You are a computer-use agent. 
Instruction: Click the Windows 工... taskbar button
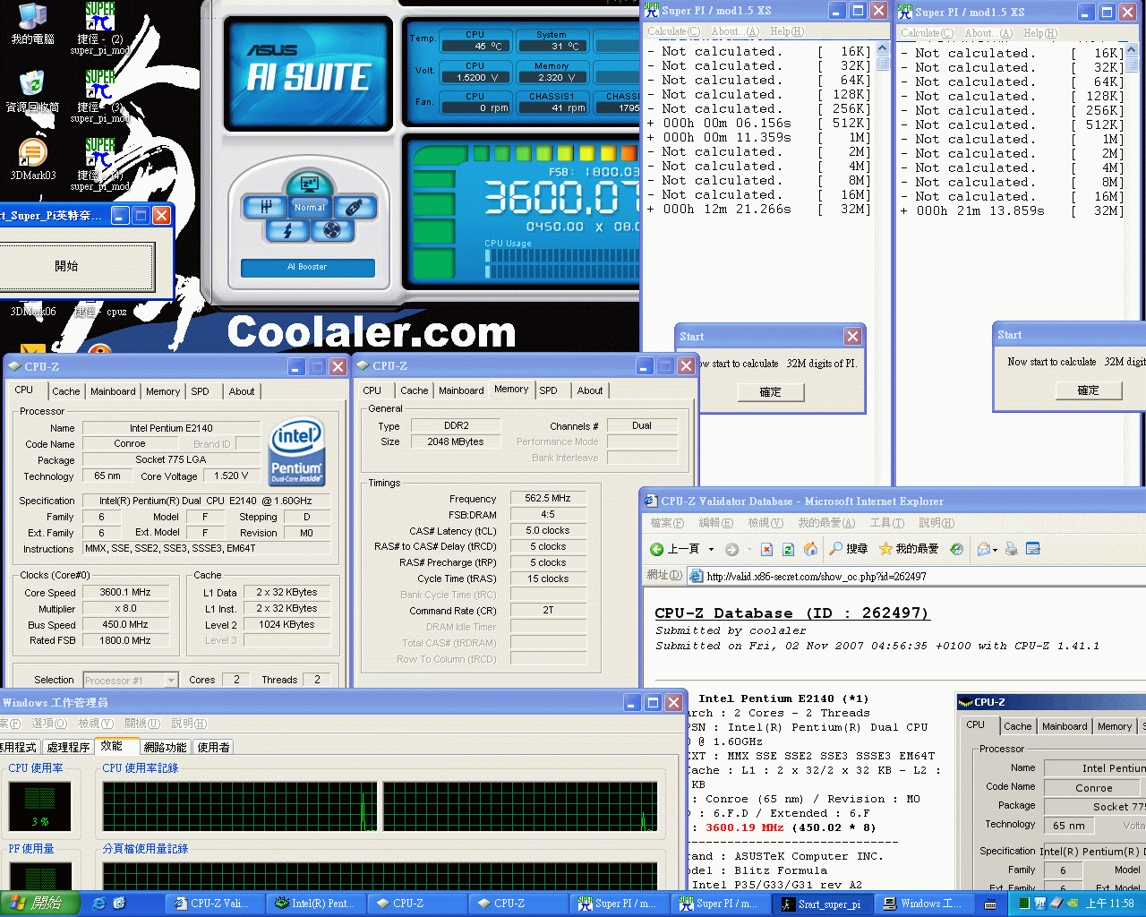(923, 904)
